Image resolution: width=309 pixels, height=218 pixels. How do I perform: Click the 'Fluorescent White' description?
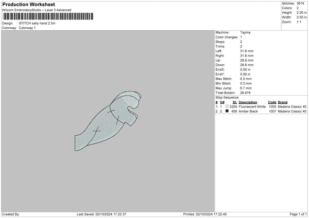click(x=252, y=106)
